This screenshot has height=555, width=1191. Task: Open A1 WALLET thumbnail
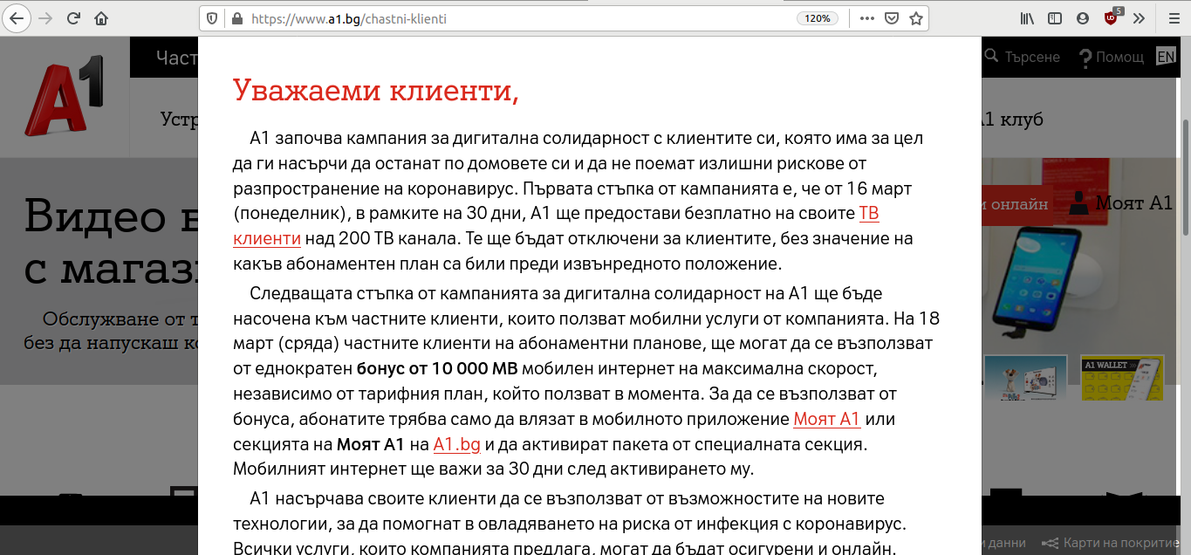(x=1122, y=378)
